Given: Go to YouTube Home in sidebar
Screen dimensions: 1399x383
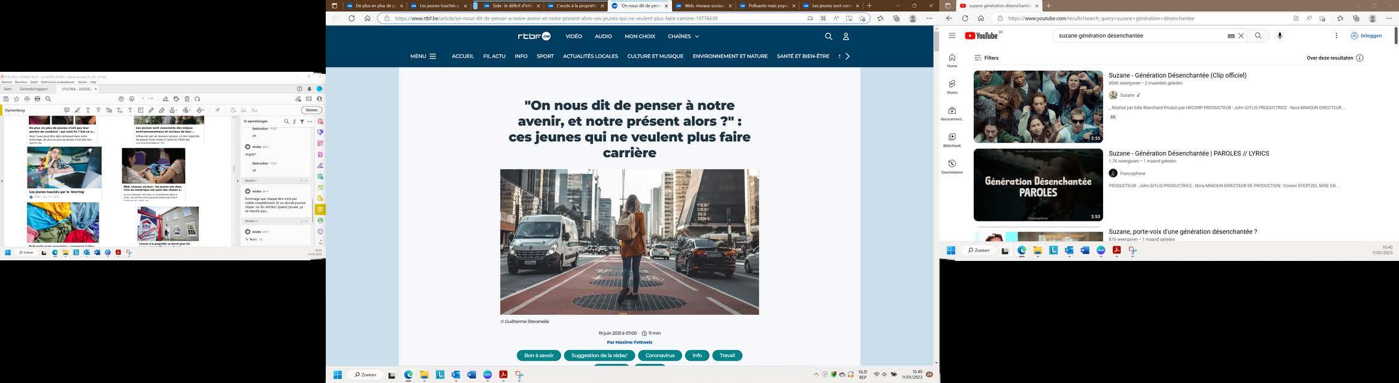Looking at the screenshot, I should (x=952, y=60).
